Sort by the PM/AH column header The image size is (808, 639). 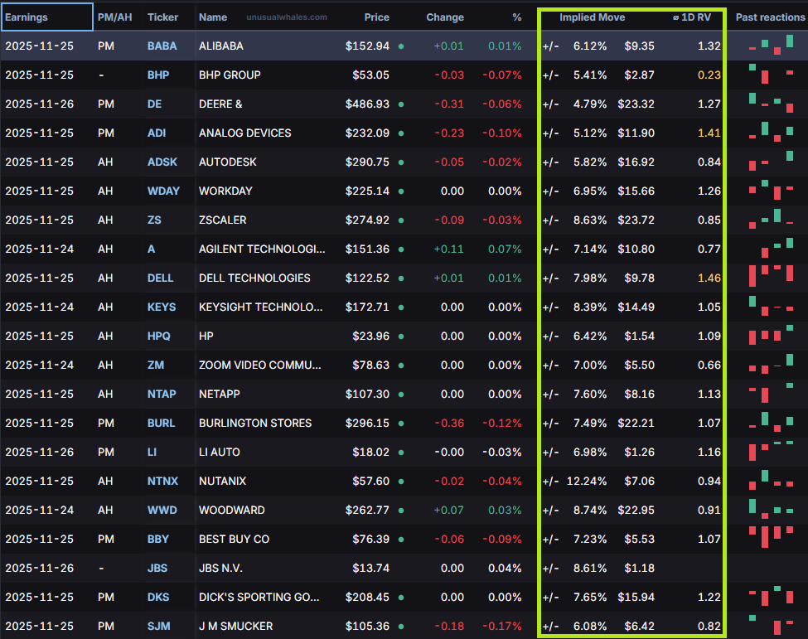114,17
